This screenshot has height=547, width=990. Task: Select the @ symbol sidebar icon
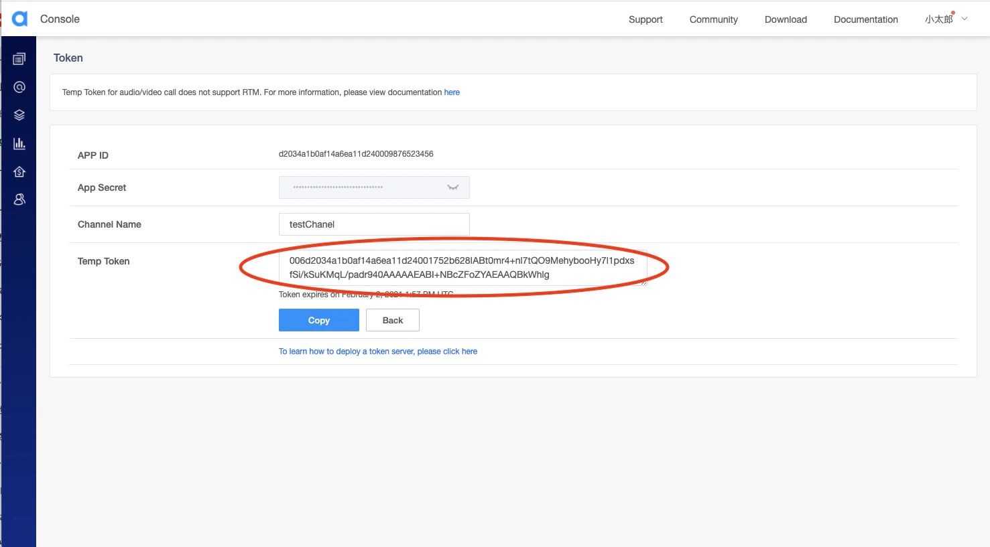click(x=19, y=87)
